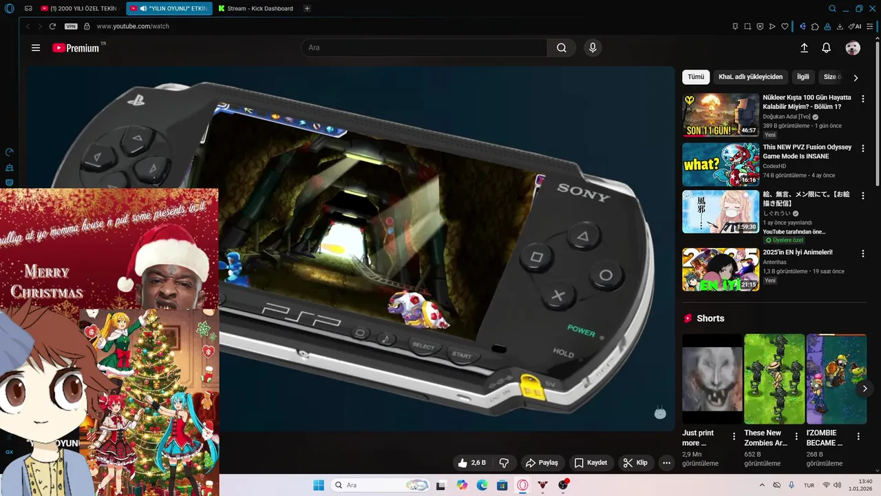
Task: Toggle the Opera VPN badge
Action: pyautogui.click(x=71, y=26)
